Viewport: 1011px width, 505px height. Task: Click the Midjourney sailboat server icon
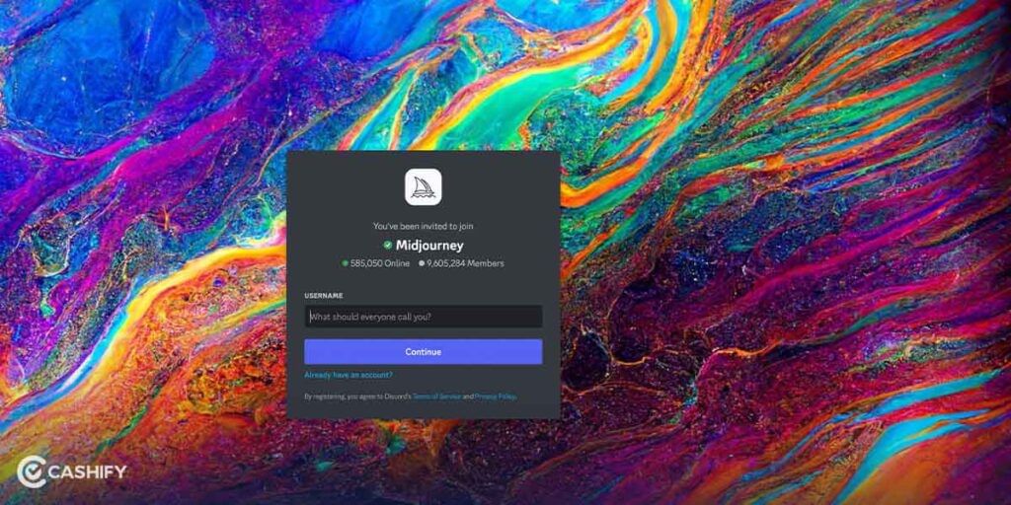pos(423,186)
